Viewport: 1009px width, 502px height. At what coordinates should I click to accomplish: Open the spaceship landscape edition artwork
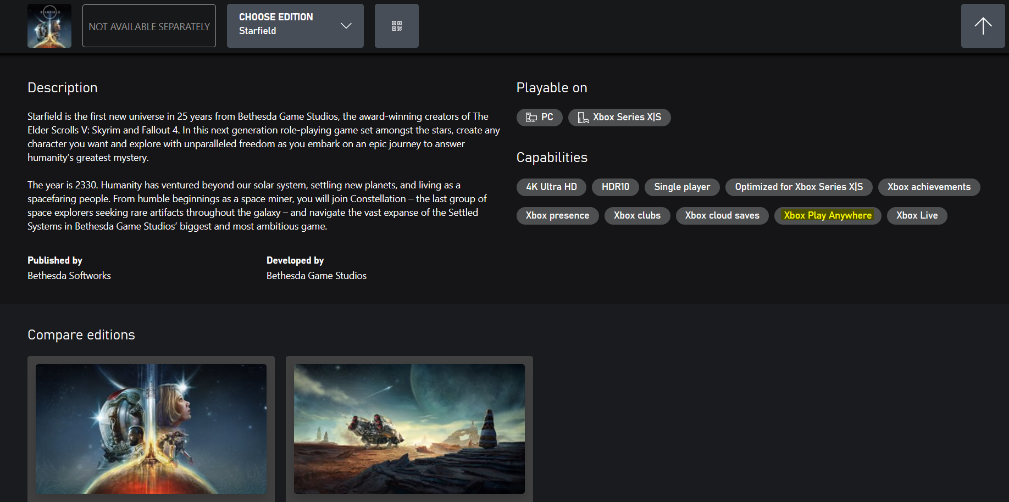click(409, 429)
